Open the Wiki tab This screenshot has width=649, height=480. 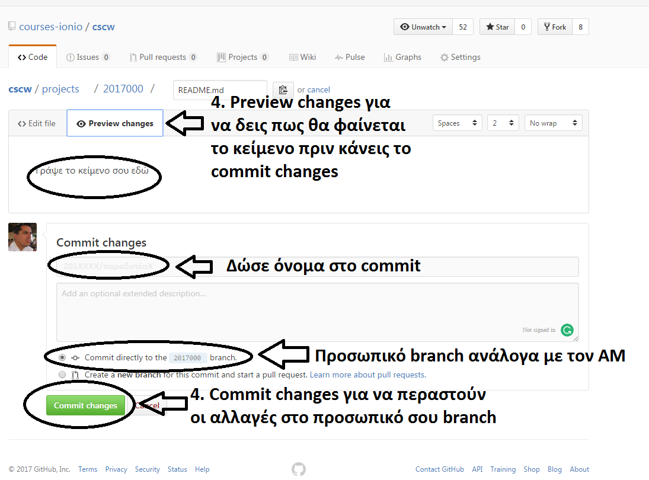[302, 57]
